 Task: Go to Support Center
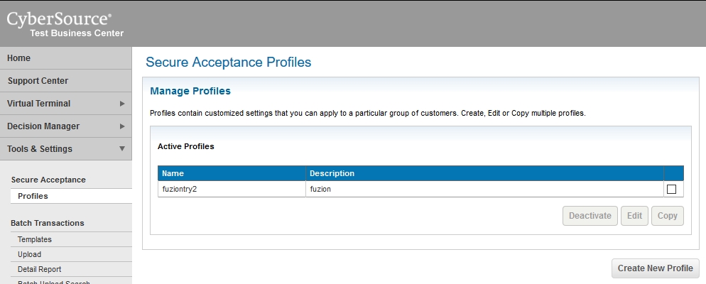[38, 81]
